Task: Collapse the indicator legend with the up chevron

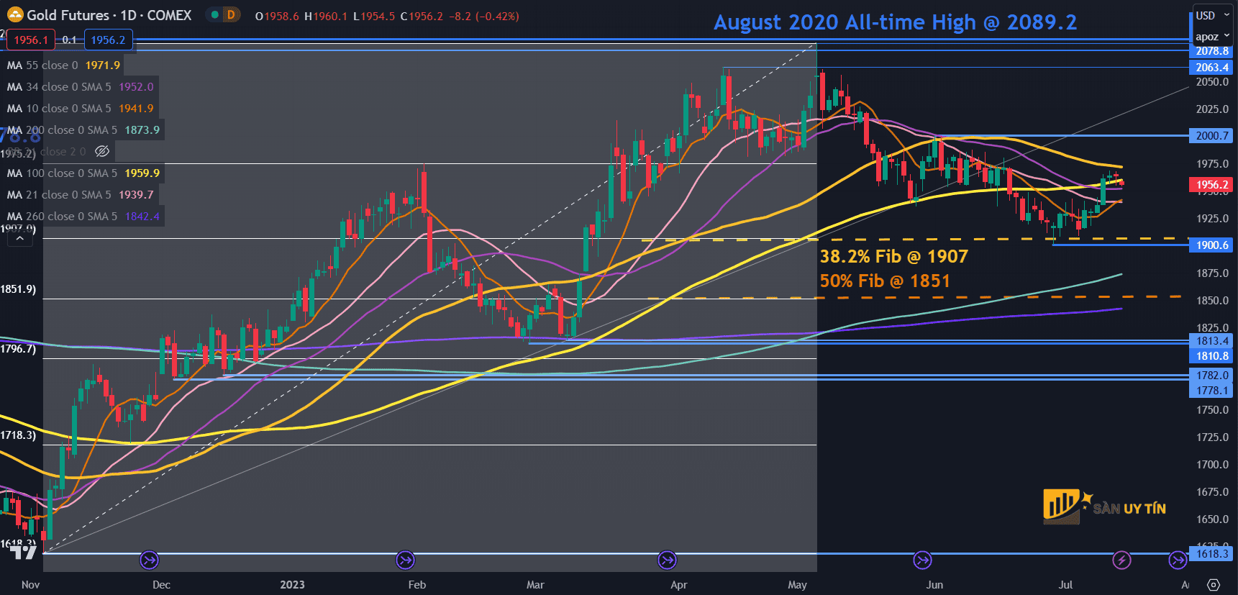Action: 20,238
